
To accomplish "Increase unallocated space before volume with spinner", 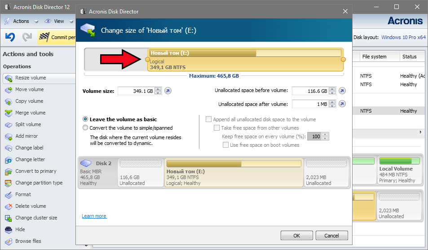I will (332, 89).
